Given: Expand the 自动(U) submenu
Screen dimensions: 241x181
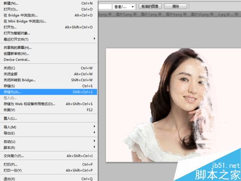Looking at the screenshot, I should pyautogui.click(x=48, y=141).
